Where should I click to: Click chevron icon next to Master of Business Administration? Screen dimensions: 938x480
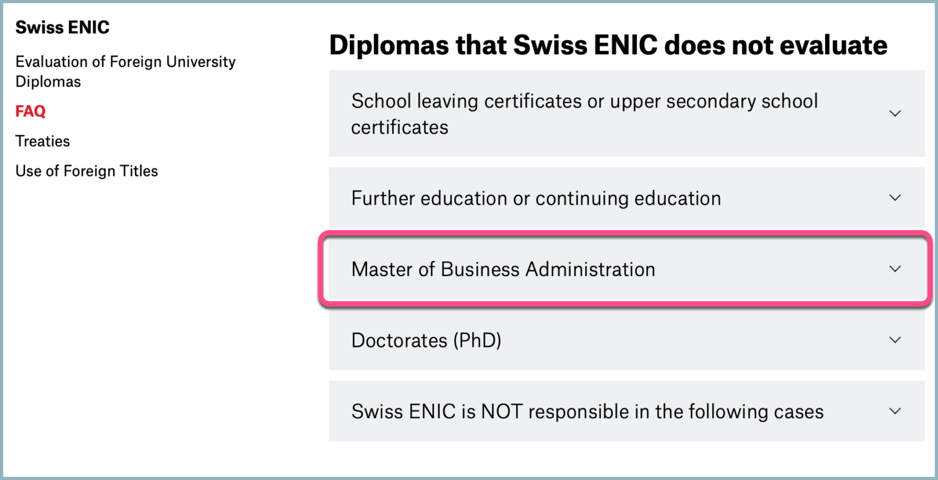895,269
